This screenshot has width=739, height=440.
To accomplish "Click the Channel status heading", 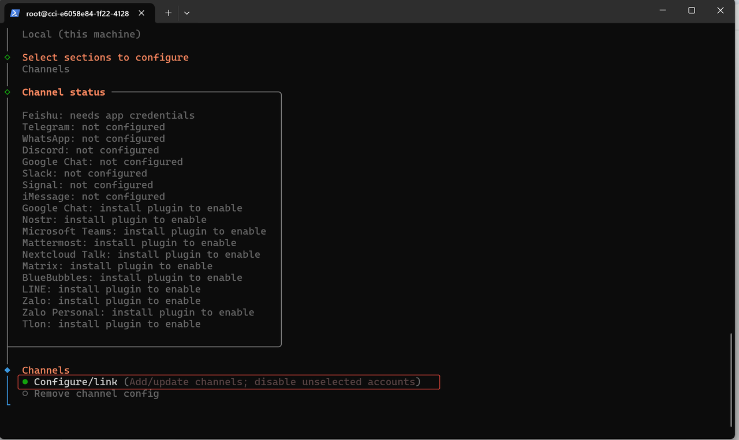I will [64, 92].
